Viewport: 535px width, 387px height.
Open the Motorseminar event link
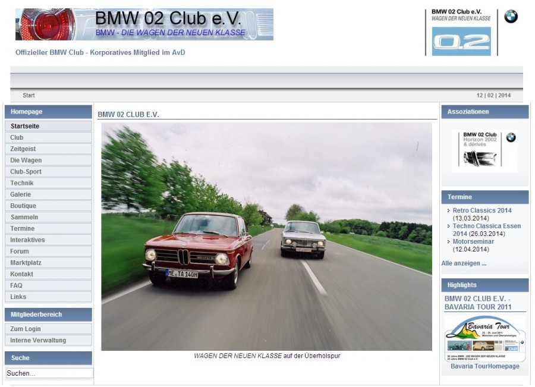473,241
